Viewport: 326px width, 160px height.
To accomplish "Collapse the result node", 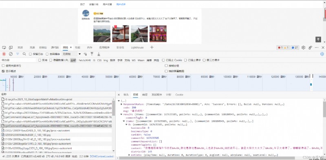I will tap(121, 115).
